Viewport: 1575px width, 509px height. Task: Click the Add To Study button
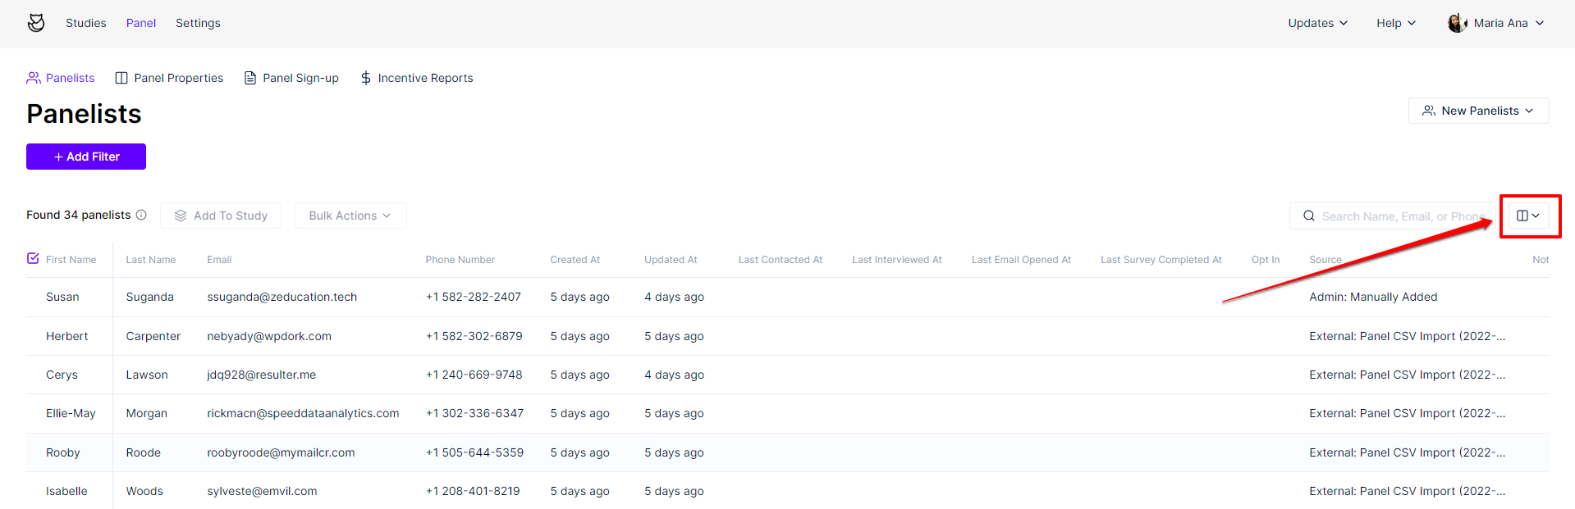click(x=221, y=216)
